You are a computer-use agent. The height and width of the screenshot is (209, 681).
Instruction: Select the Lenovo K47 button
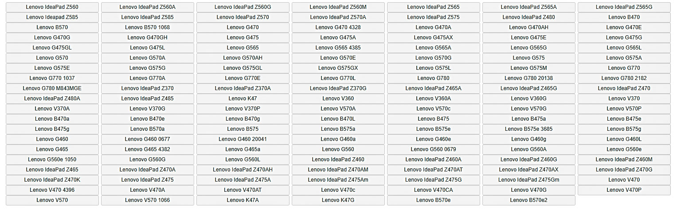click(243, 99)
